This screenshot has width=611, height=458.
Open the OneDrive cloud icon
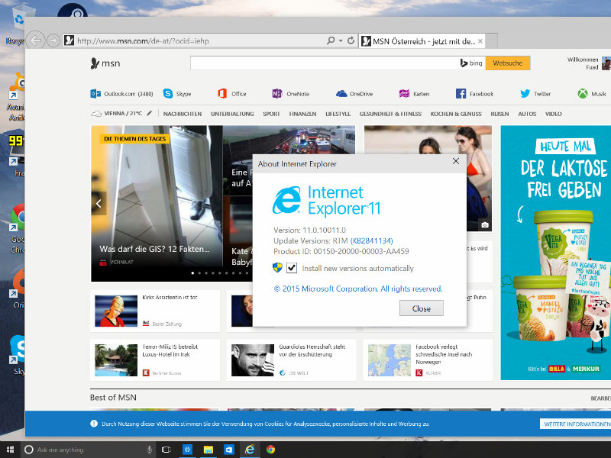pos(341,94)
